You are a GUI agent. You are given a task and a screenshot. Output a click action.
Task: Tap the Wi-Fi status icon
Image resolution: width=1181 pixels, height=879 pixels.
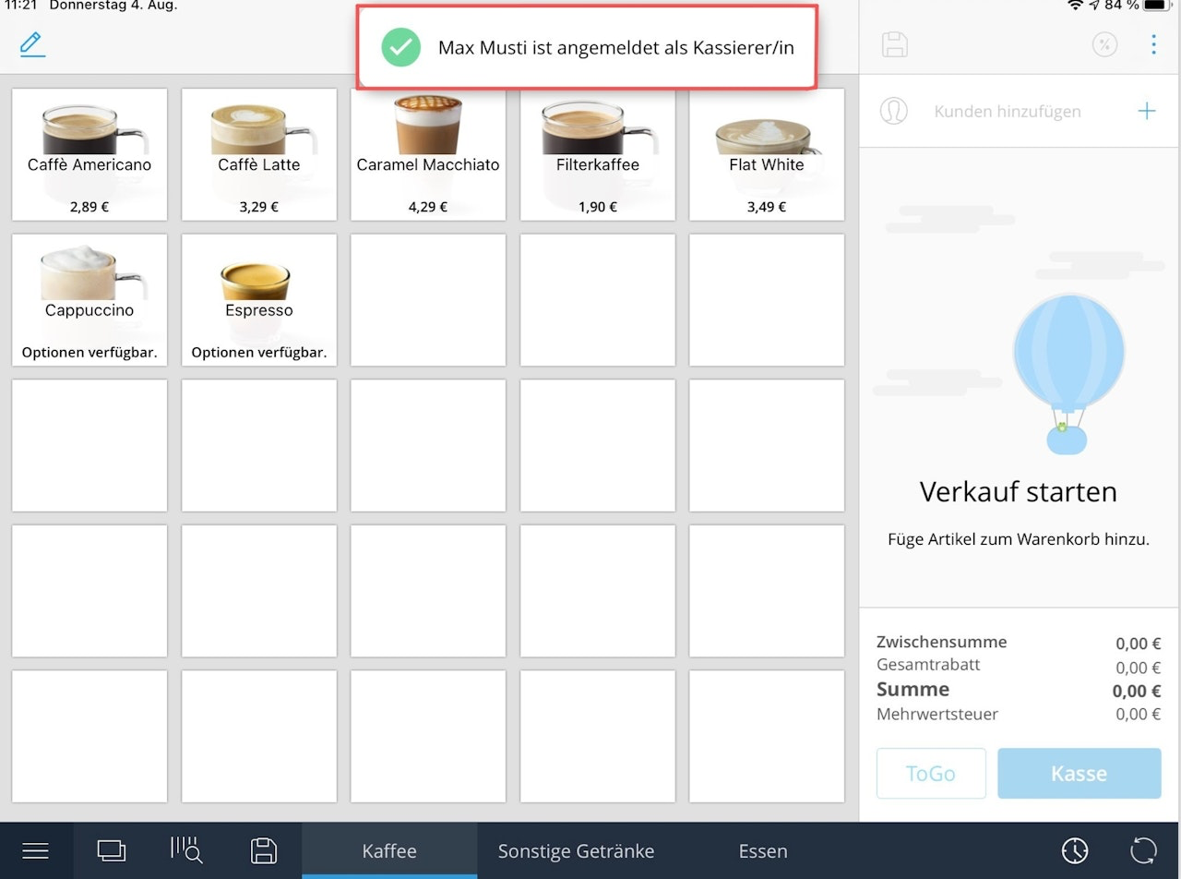[1075, 6]
